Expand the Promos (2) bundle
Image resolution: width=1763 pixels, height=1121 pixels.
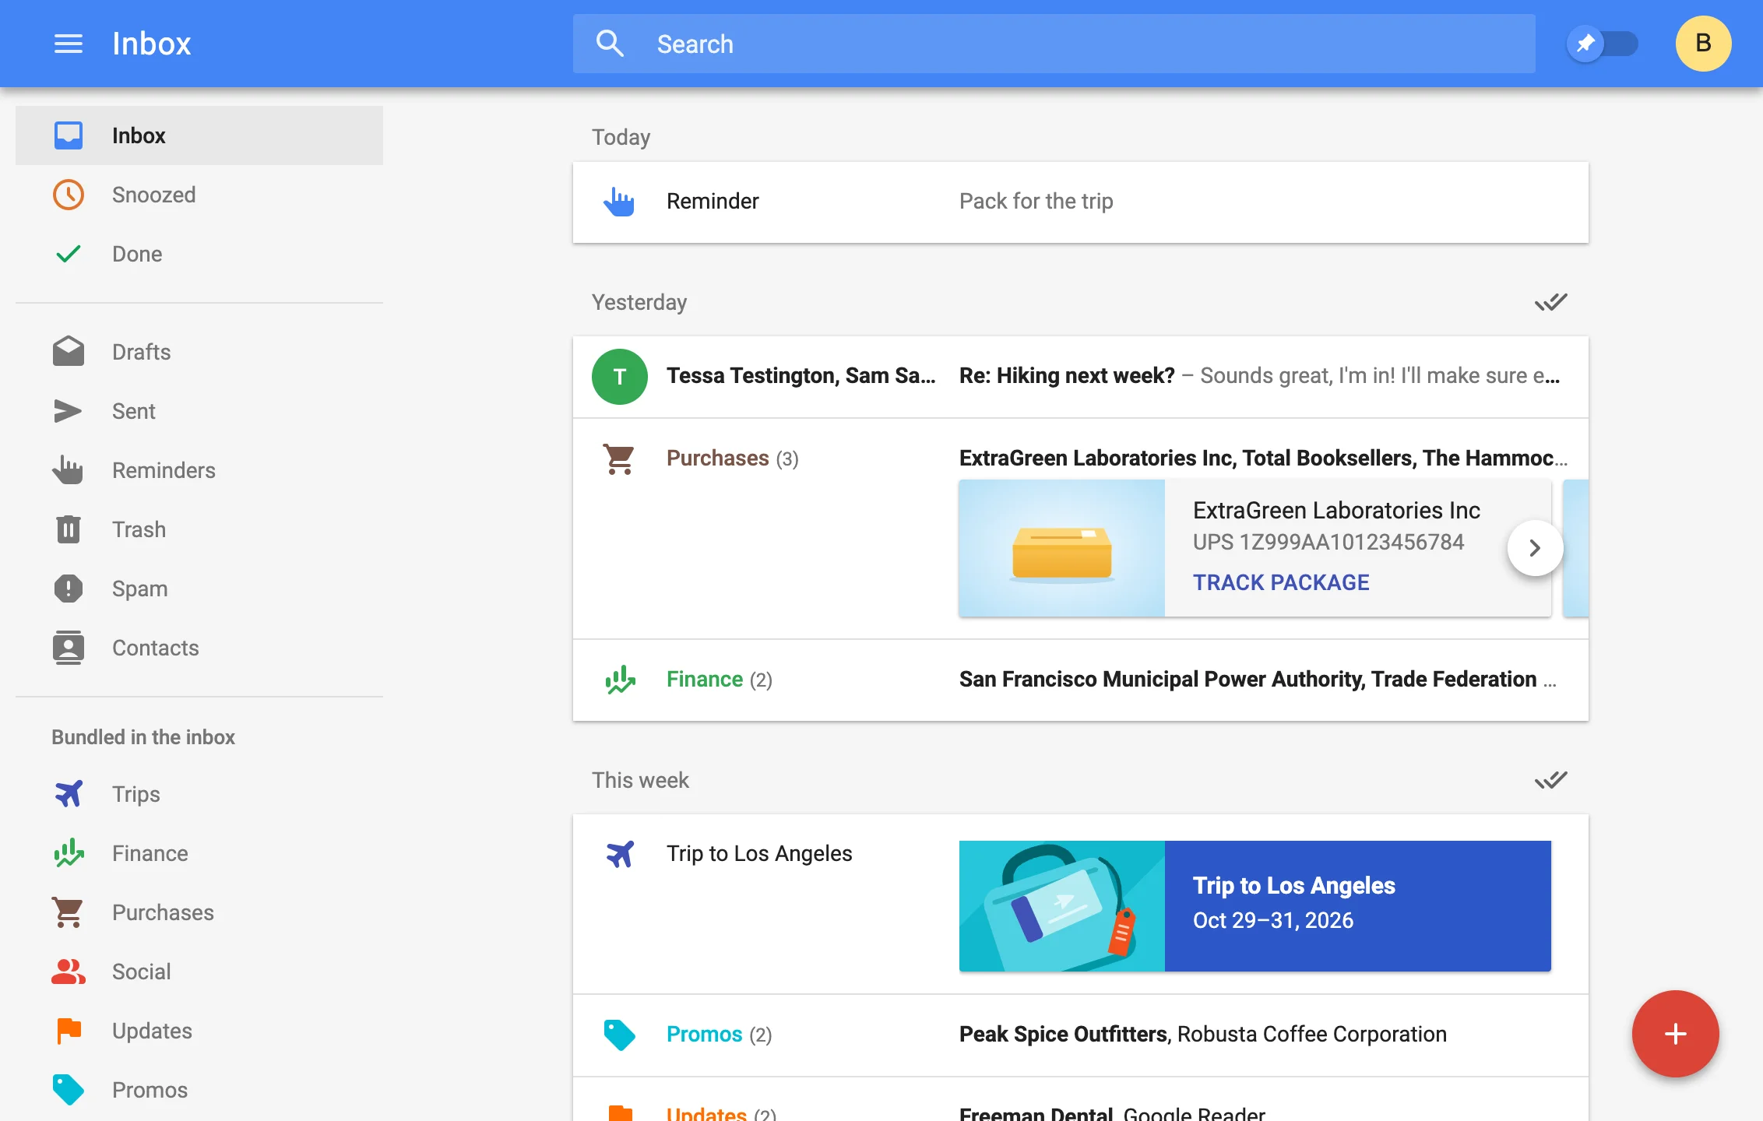point(1080,1035)
